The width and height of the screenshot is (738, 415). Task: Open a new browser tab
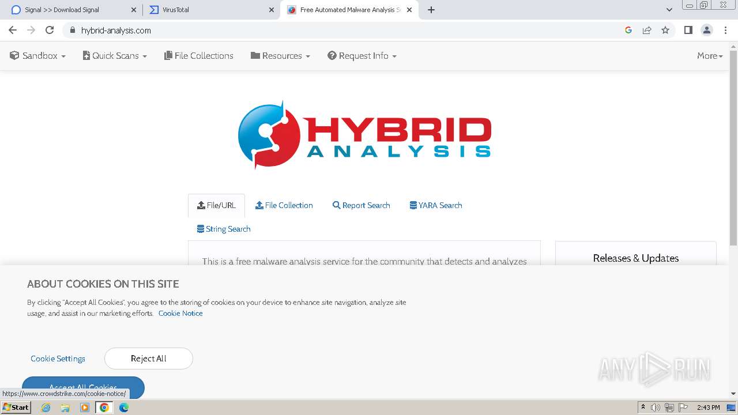pos(431,10)
